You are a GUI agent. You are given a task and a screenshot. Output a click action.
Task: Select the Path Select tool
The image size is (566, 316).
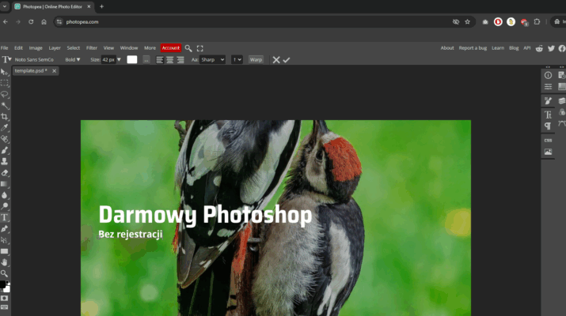4,240
